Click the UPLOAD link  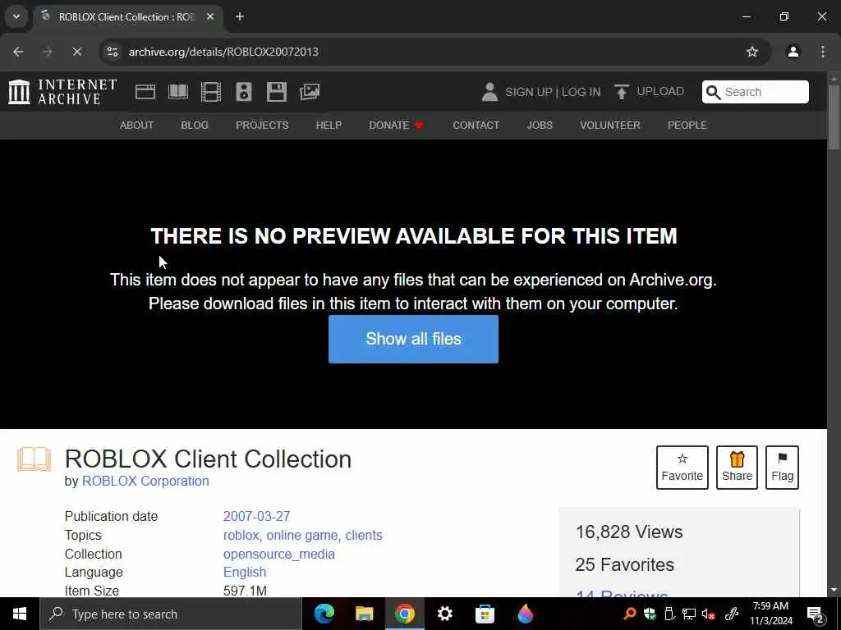pyautogui.click(x=660, y=91)
